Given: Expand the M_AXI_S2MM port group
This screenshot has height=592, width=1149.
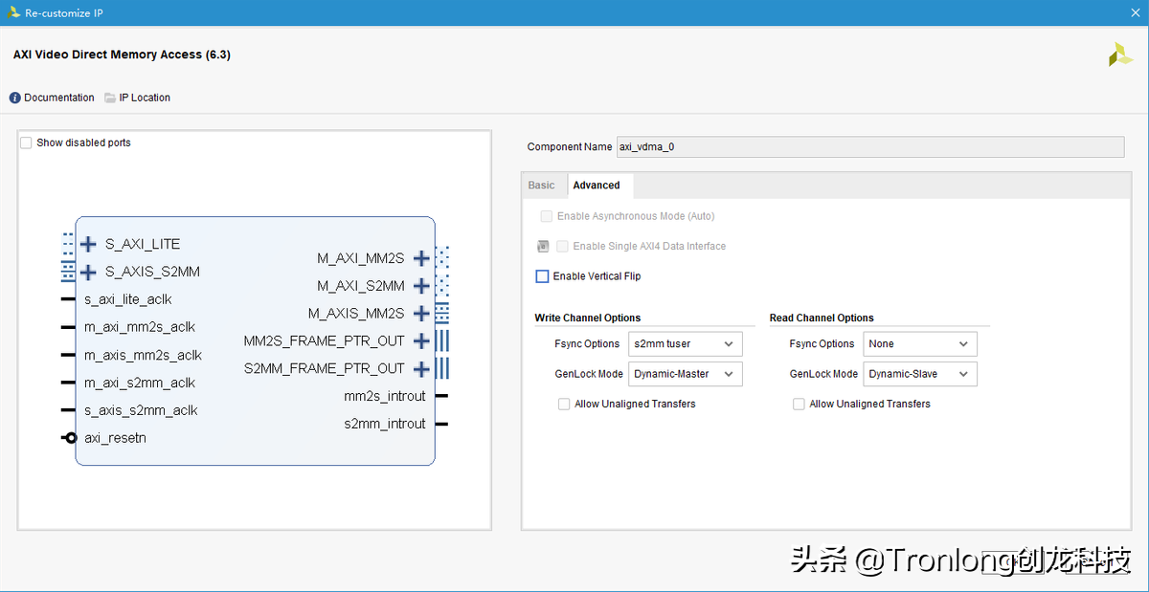Looking at the screenshot, I should point(421,285).
